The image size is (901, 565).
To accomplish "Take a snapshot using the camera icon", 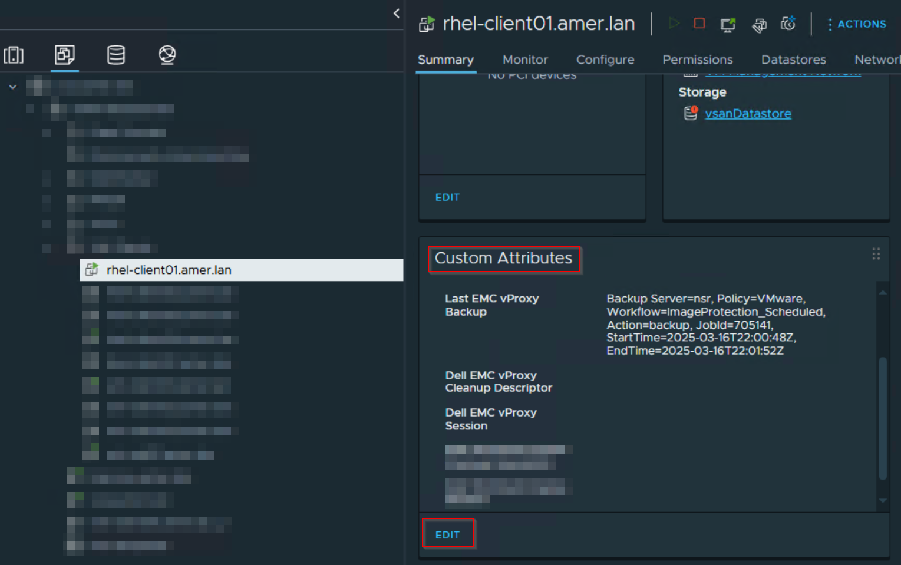I will (788, 24).
